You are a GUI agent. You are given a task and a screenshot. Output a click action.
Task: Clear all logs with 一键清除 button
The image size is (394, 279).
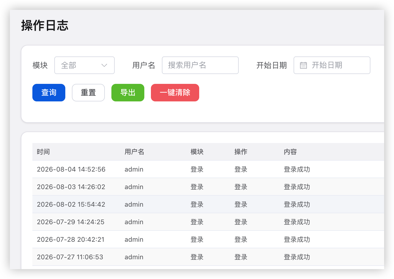click(x=175, y=93)
